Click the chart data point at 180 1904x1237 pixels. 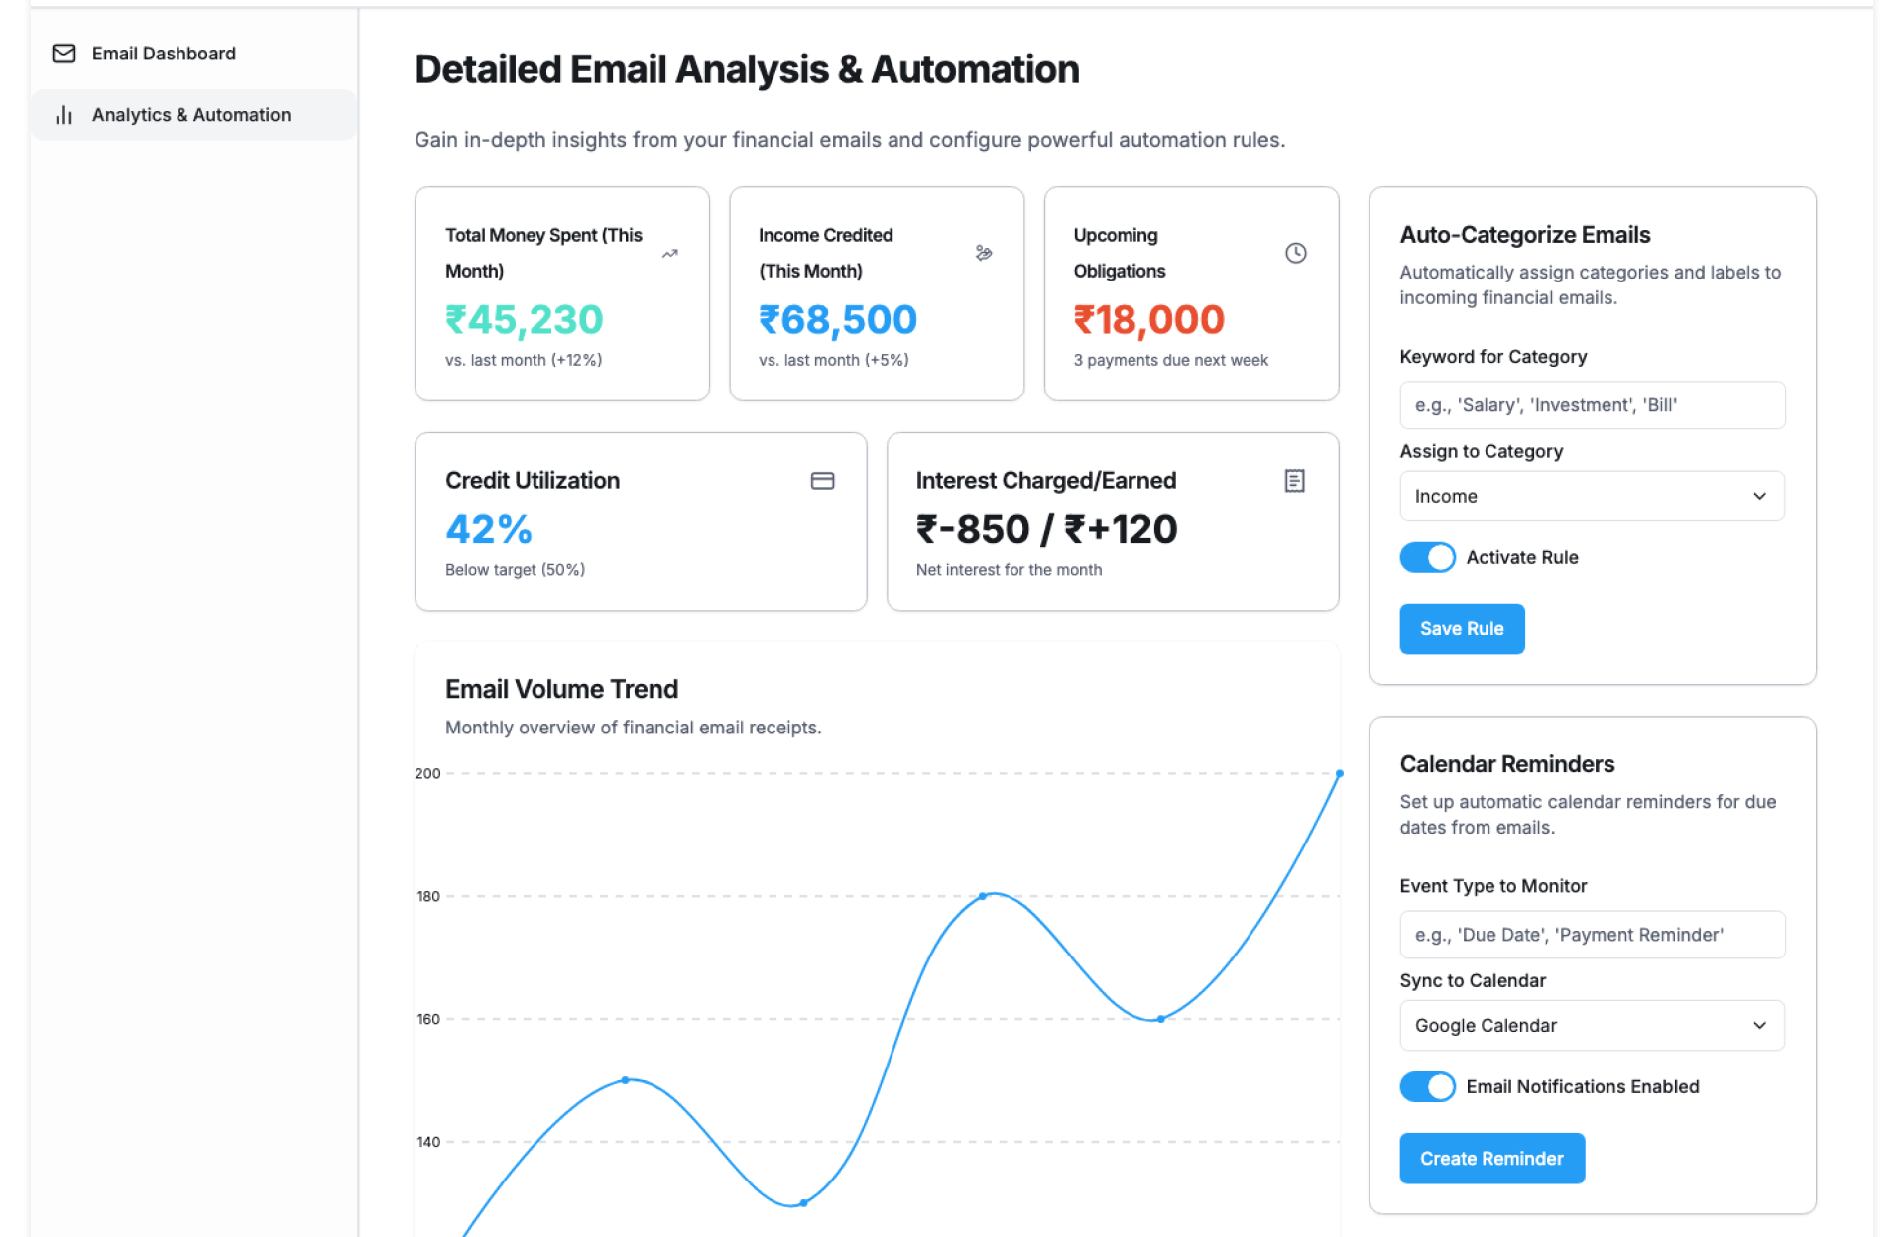[x=983, y=896]
